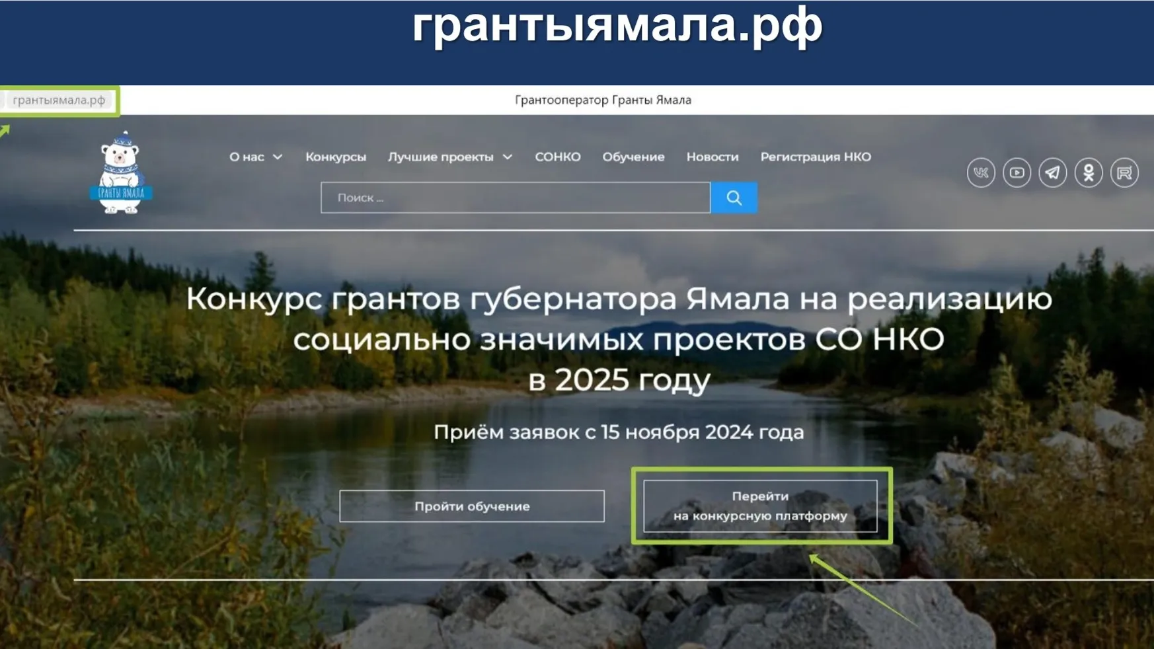Open the О нас menu item
1154x649 pixels.
coord(247,157)
